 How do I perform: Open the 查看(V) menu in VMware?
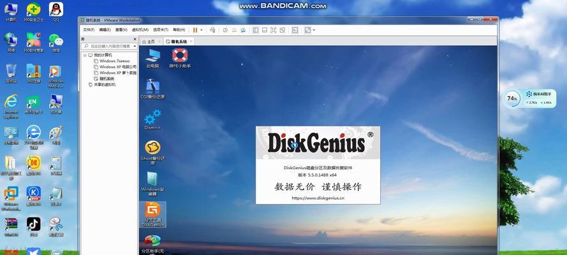(x=121, y=30)
